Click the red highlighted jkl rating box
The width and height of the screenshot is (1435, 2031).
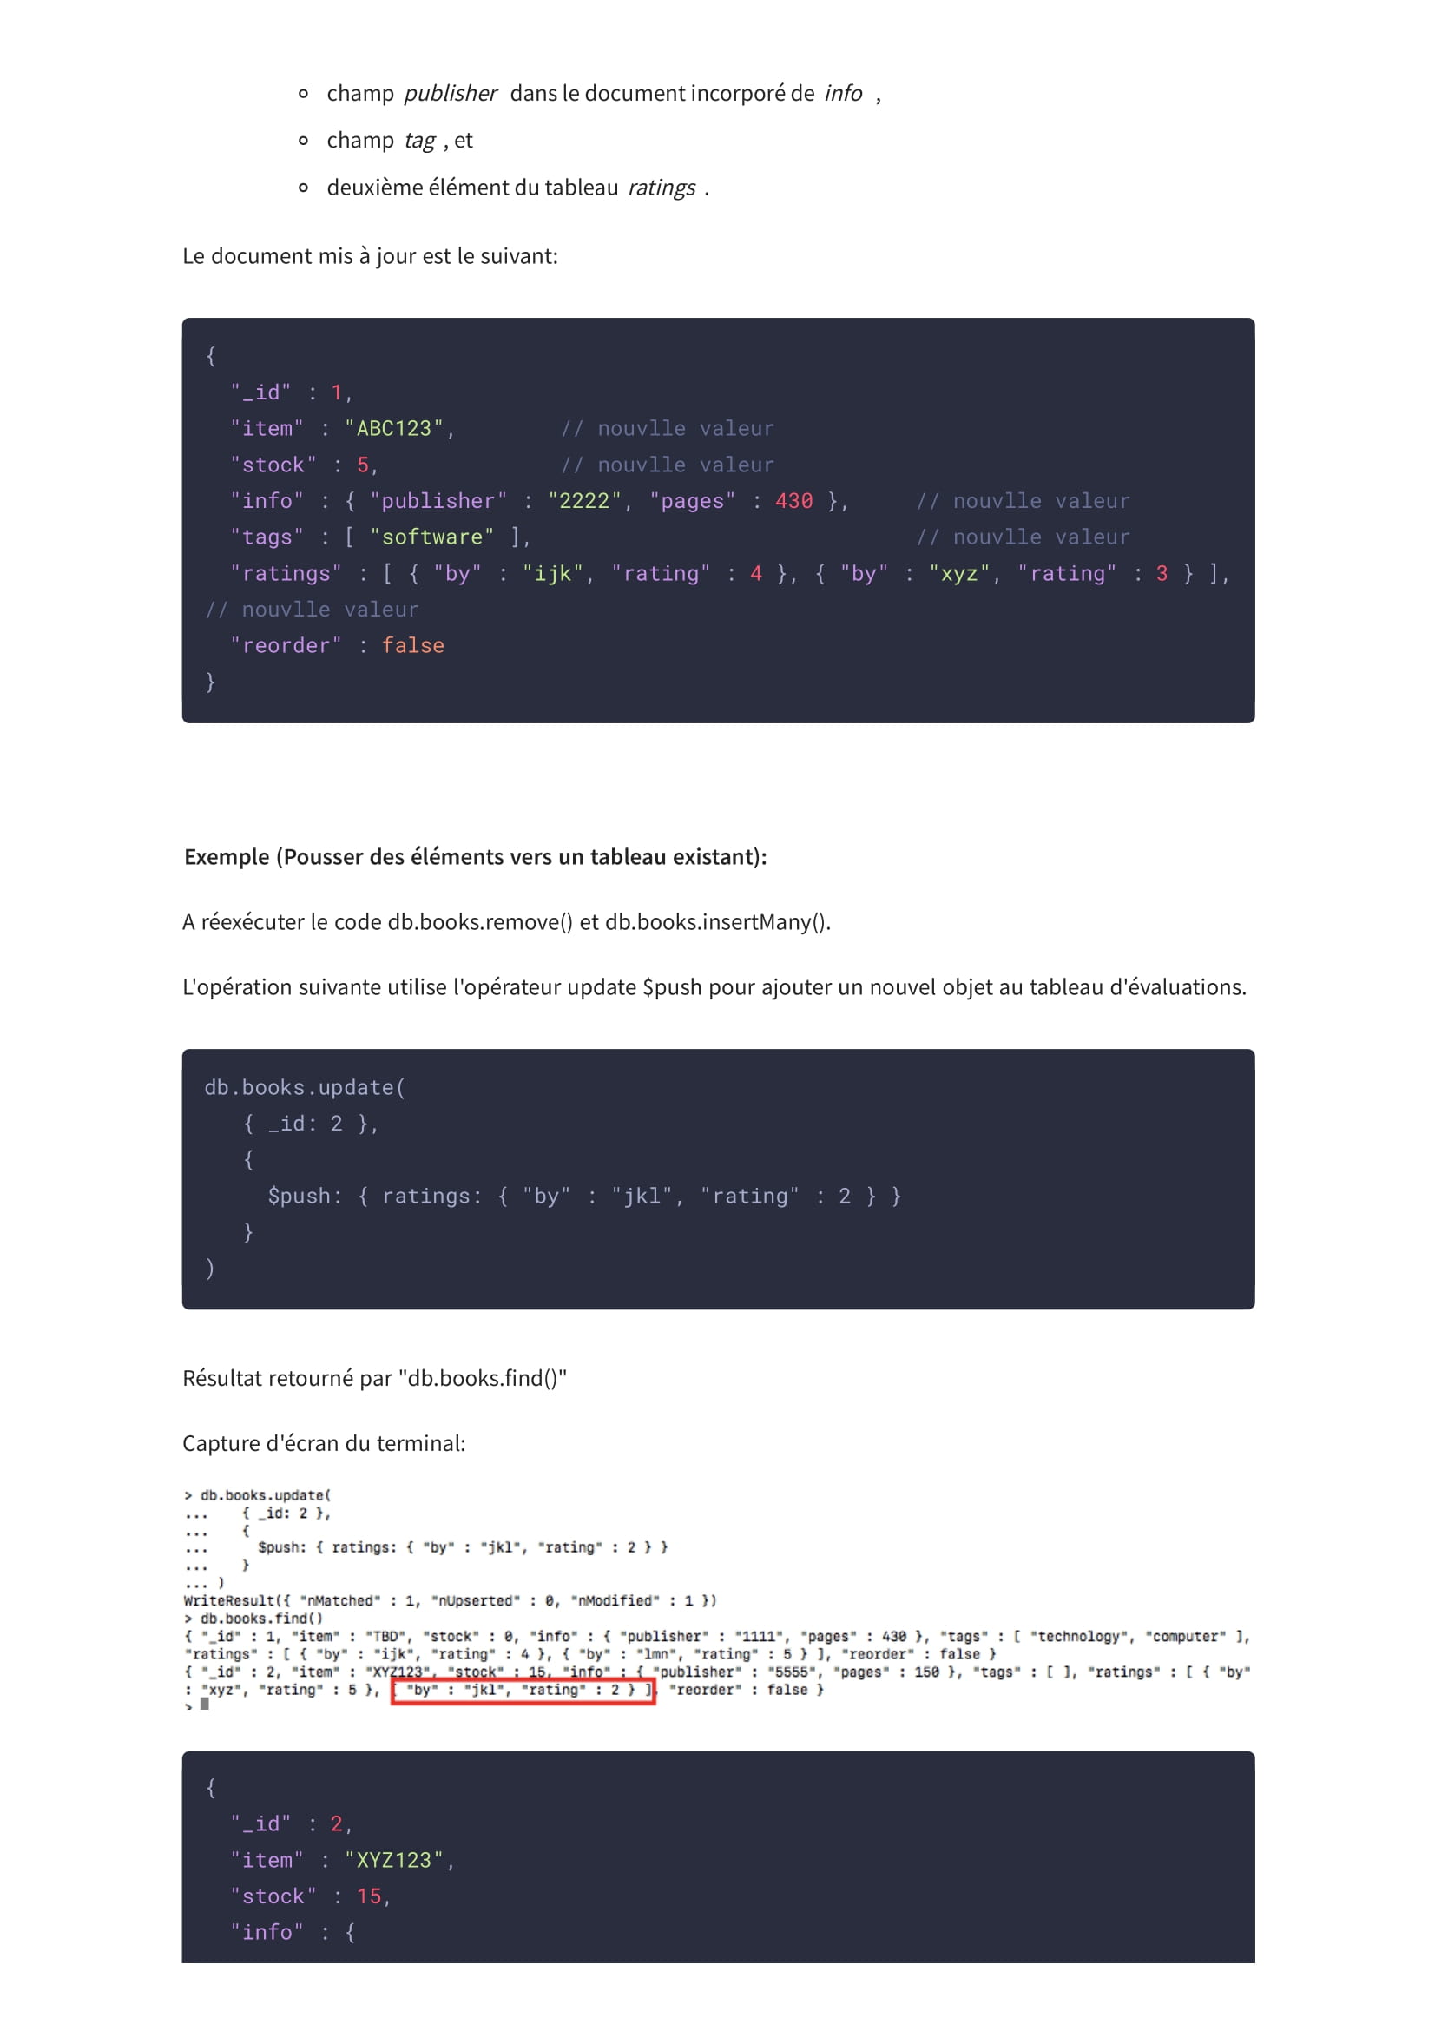click(523, 1691)
